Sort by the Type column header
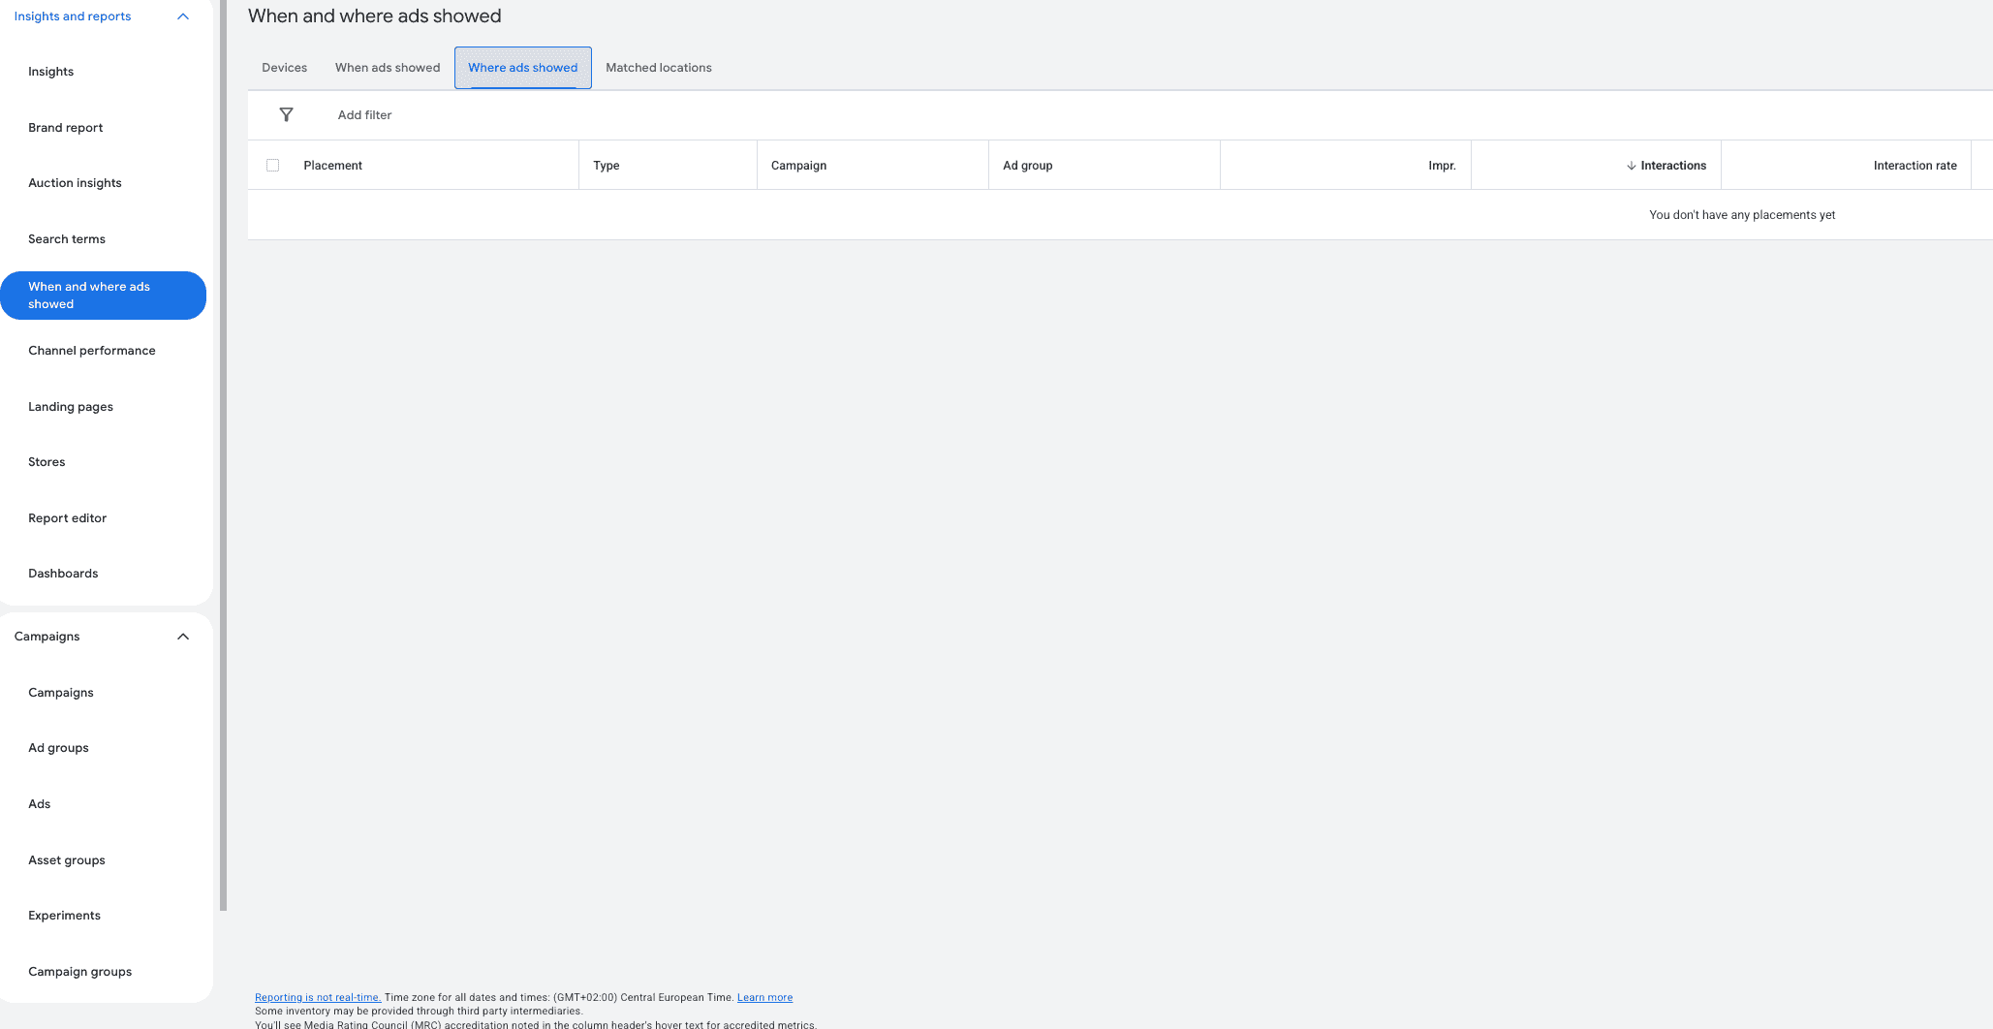1993x1029 pixels. click(606, 166)
